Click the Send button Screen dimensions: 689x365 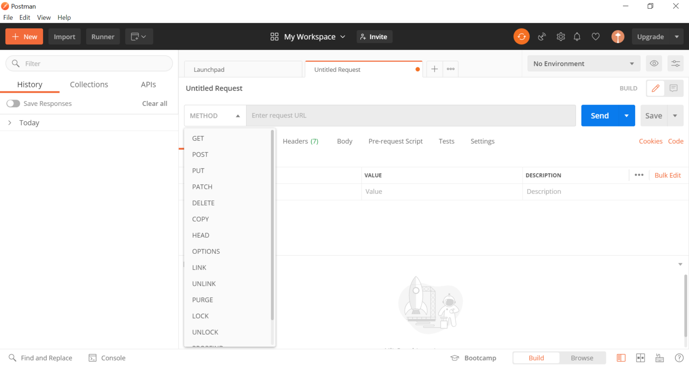tap(599, 115)
